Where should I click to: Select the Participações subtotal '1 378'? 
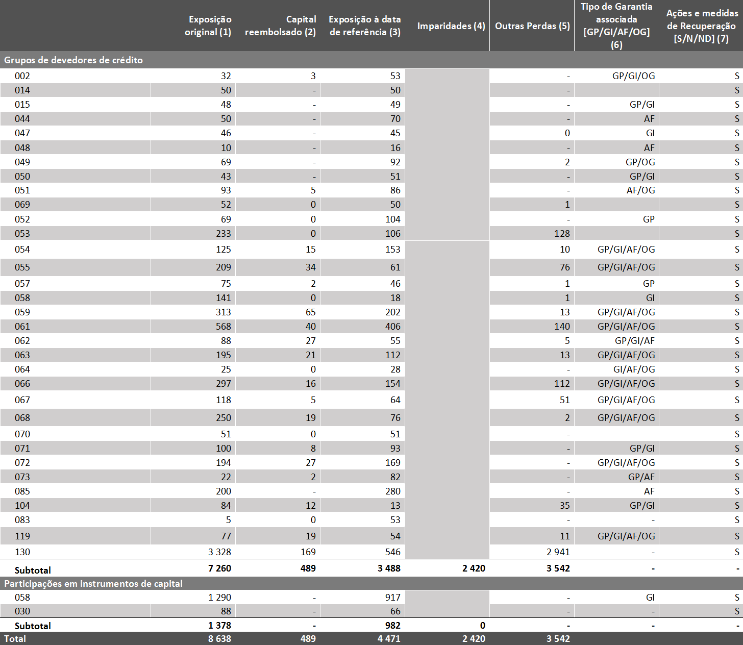[x=219, y=626]
